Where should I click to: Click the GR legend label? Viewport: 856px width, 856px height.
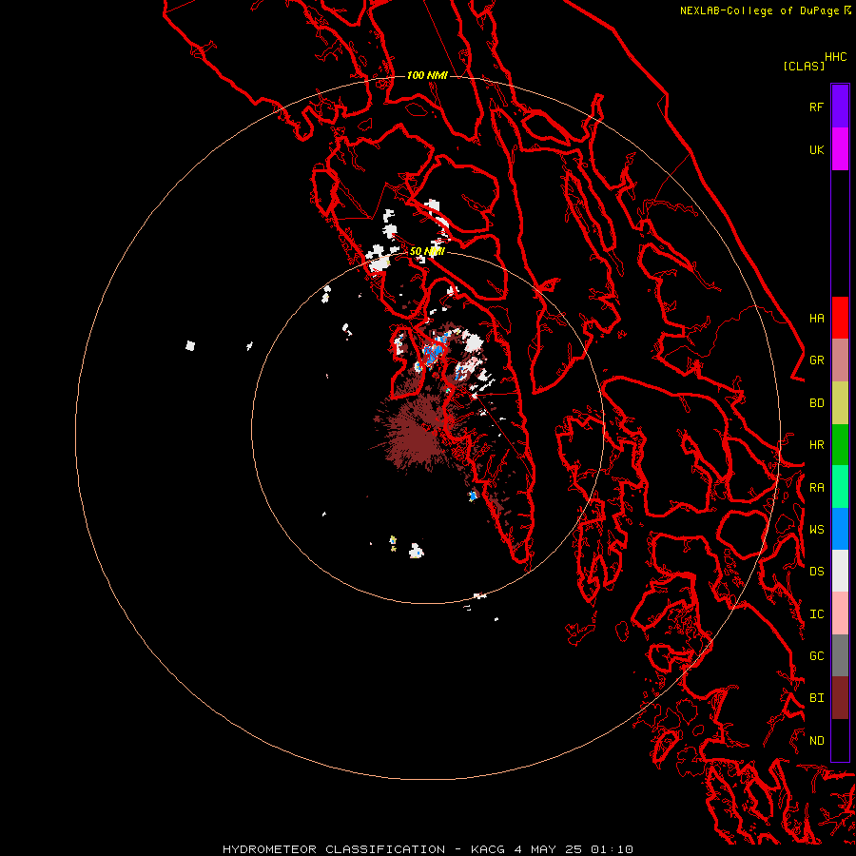point(816,360)
